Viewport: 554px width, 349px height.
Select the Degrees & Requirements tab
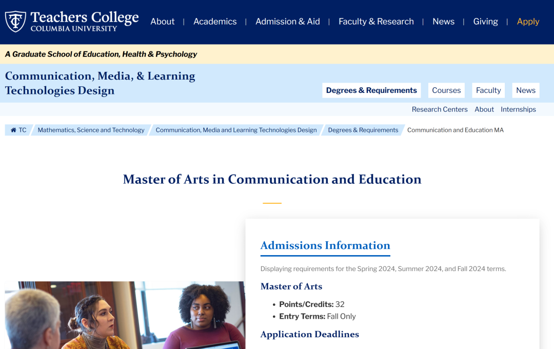point(371,90)
